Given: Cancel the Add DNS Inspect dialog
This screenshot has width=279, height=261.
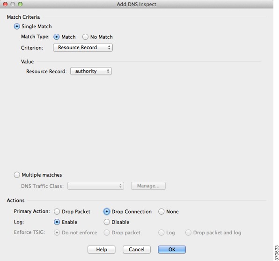Looking at the screenshot, I should (x=137, y=249).
